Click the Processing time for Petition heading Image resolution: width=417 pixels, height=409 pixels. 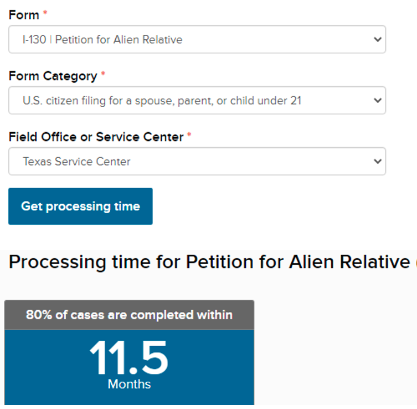pyautogui.click(x=209, y=262)
